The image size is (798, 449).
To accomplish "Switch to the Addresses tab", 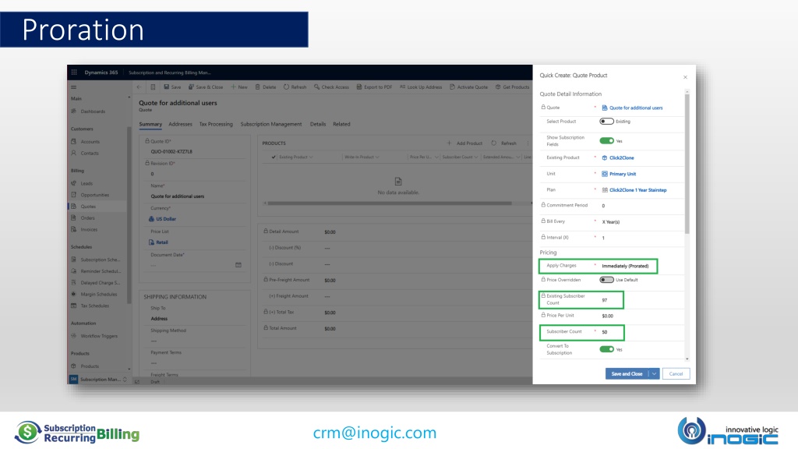I will (x=180, y=124).
